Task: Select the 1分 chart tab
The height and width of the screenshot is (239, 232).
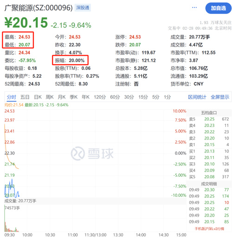Action: [168, 97]
